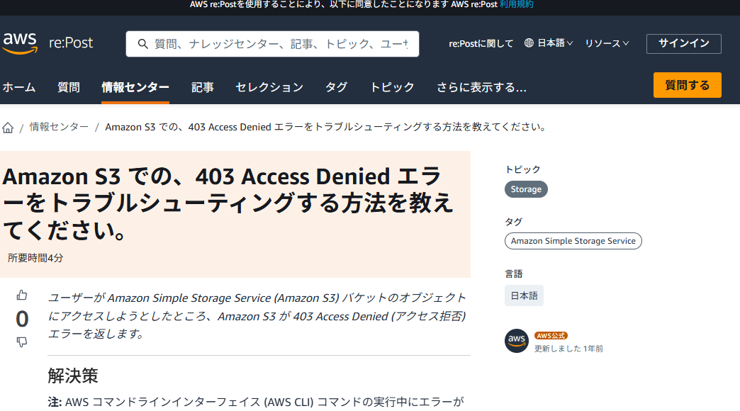Click the 所要時間4分 text
Viewport: 740px width, 411px height.
coord(35,258)
